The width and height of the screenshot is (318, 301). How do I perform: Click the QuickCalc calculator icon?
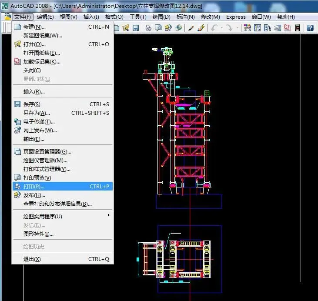pyautogui.click(x=298, y=28)
